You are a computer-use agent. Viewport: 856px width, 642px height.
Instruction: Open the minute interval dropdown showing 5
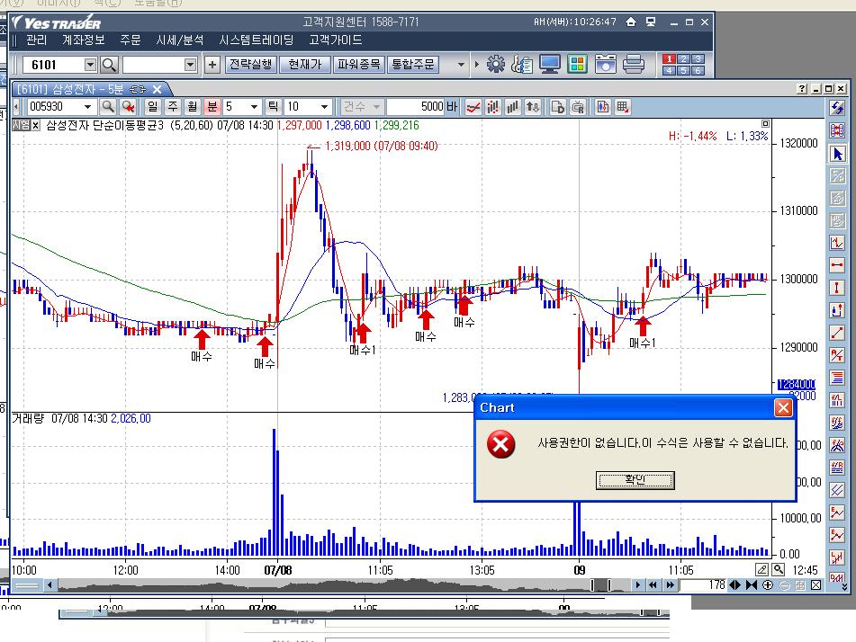254,107
